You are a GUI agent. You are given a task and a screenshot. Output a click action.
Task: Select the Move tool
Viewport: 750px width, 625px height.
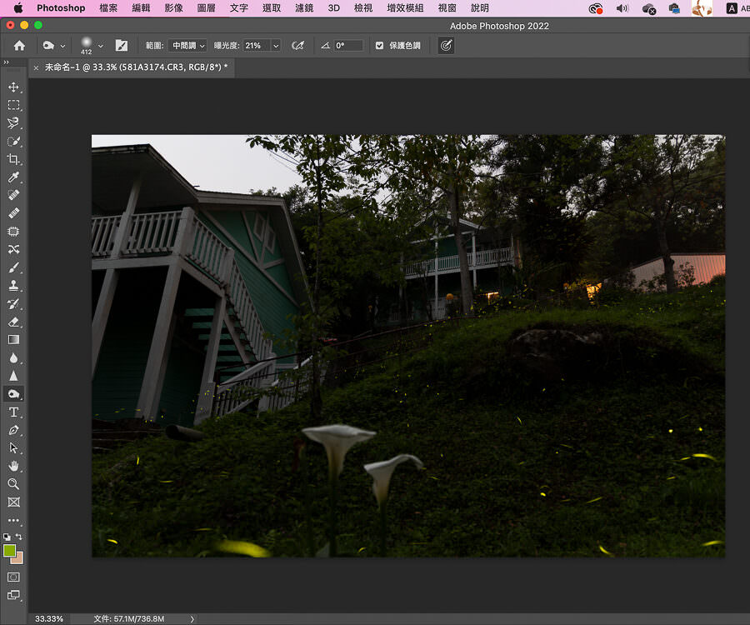[13, 87]
